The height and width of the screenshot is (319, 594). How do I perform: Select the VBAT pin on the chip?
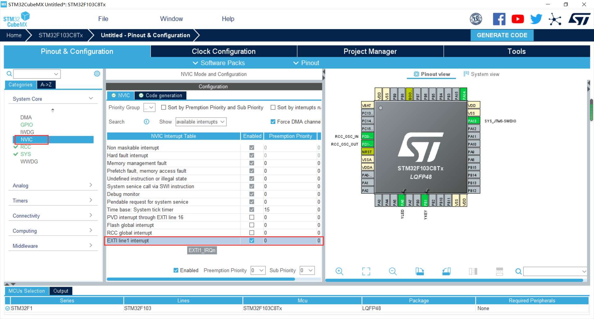[x=368, y=105]
